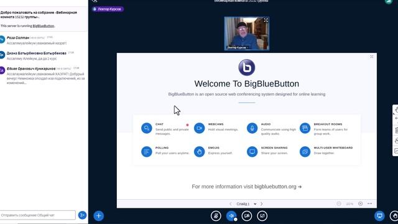
Task: Mute the microphone in the bottom bar
Action: click(216, 216)
